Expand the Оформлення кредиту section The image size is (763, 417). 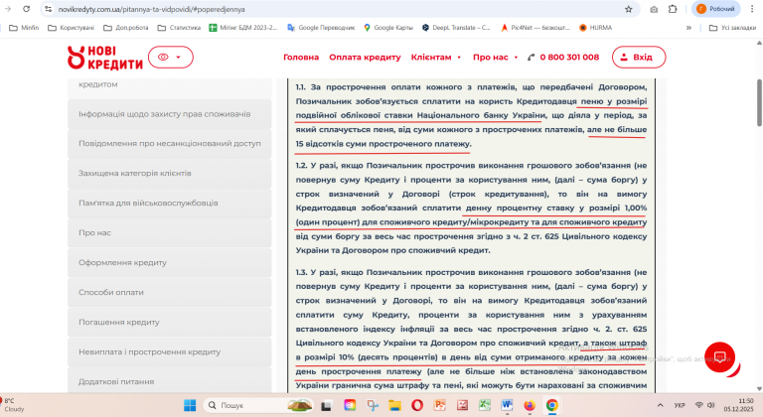point(169,262)
